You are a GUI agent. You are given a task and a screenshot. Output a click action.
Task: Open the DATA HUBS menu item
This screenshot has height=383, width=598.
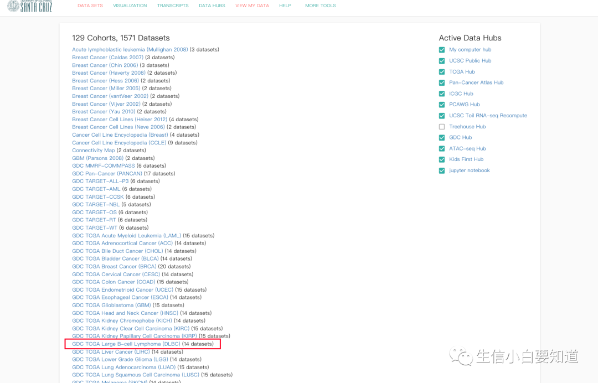coord(212,6)
